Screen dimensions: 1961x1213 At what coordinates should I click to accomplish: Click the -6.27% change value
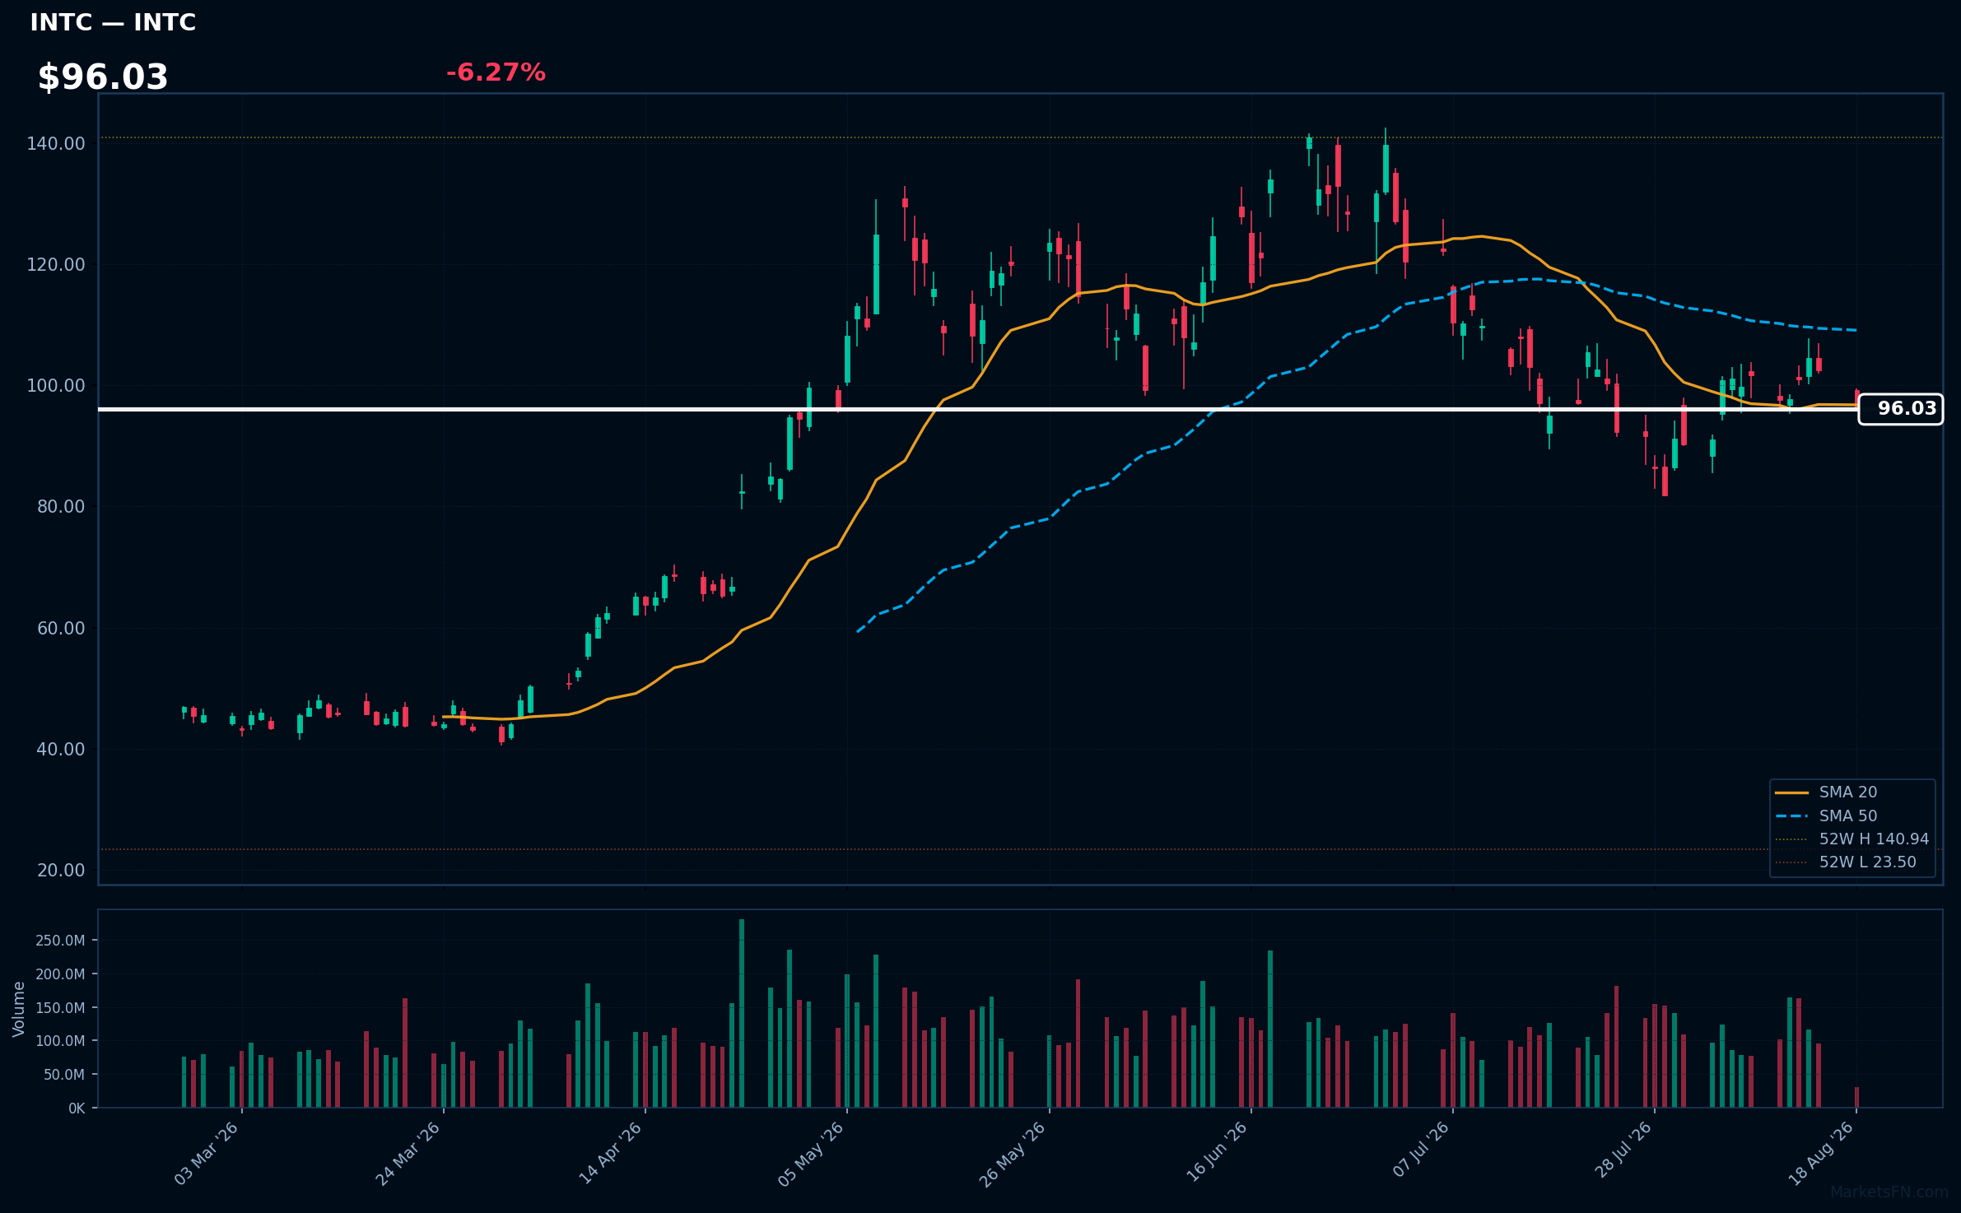[x=496, y=72]
